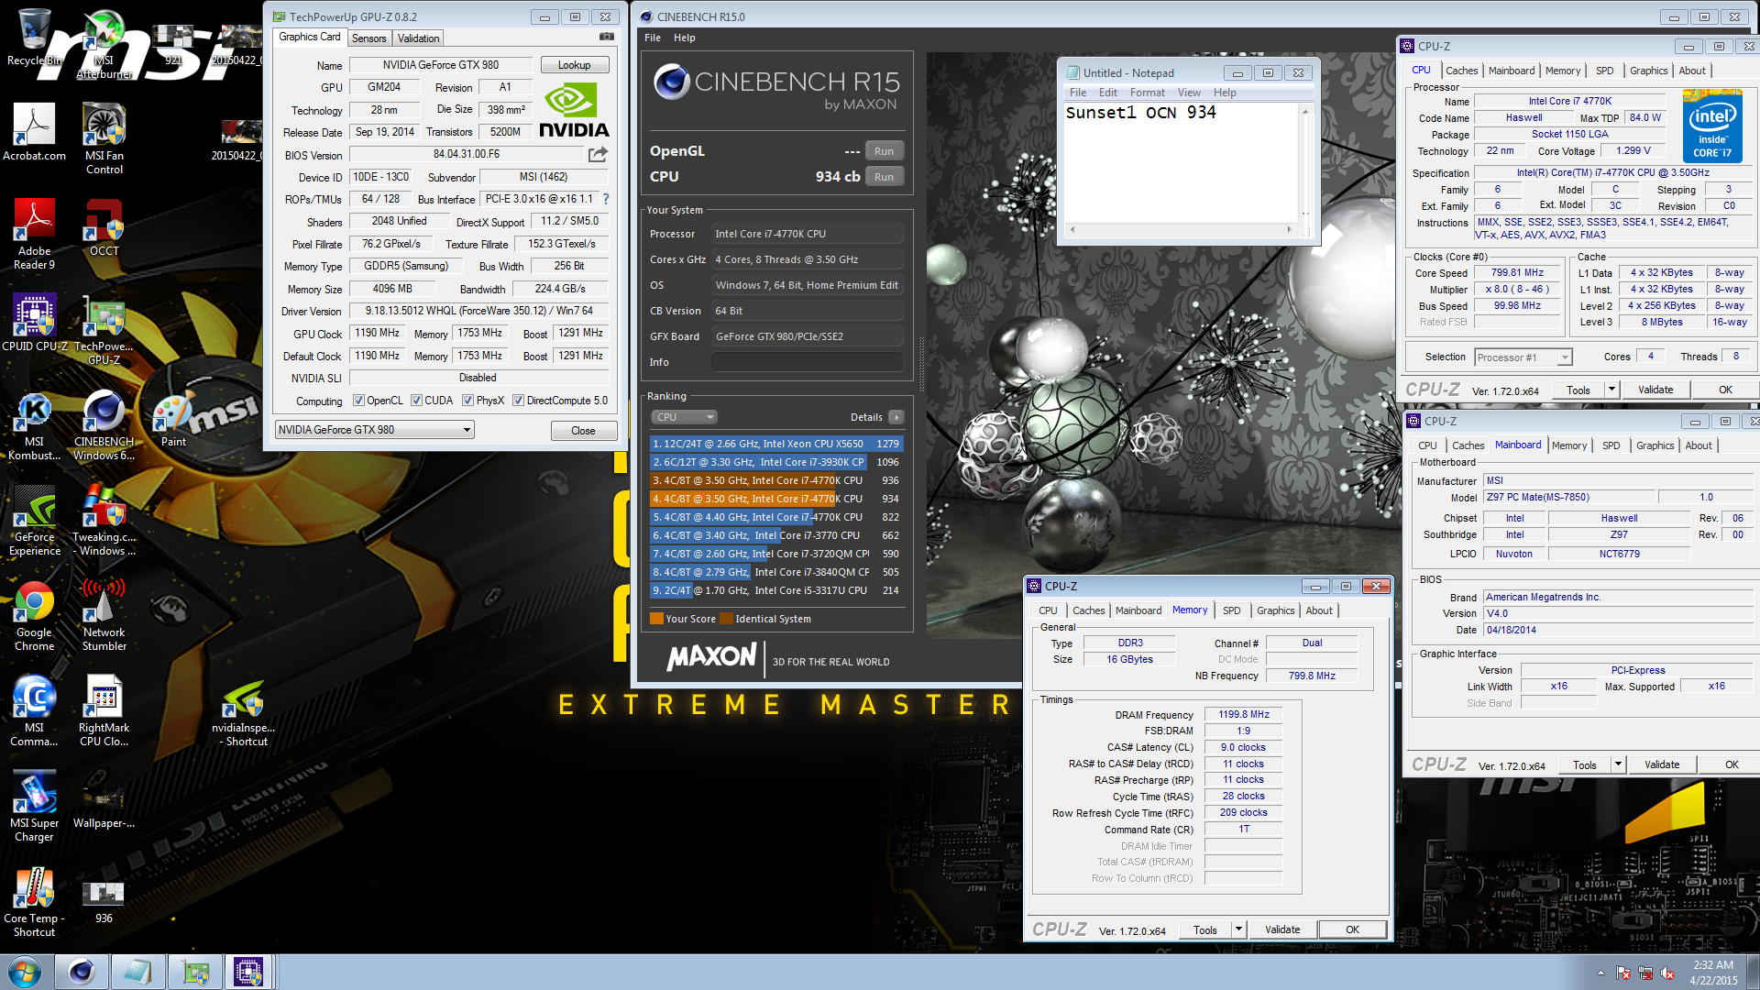1760x990 pixels.
Task: Launch Network Stumbler icon
Action: 104,616
